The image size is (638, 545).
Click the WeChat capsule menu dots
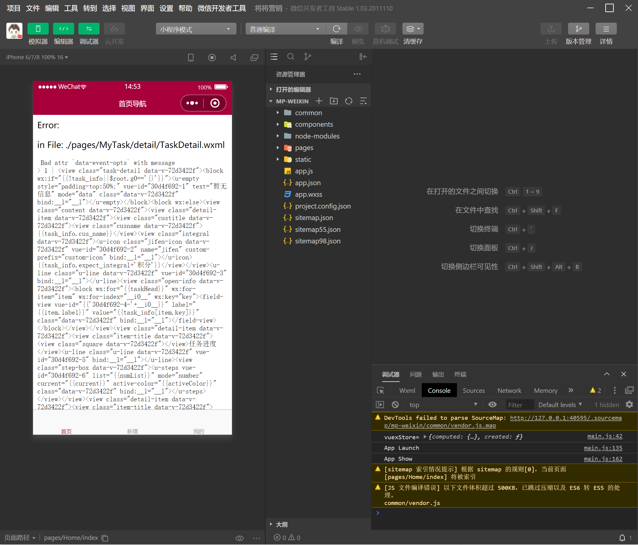click(192, 103)
